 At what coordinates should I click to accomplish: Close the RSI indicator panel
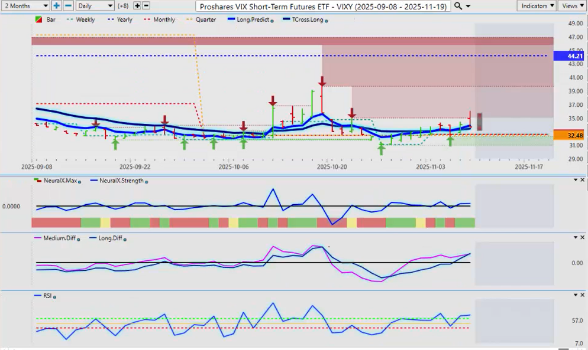(x=582, y=295)
